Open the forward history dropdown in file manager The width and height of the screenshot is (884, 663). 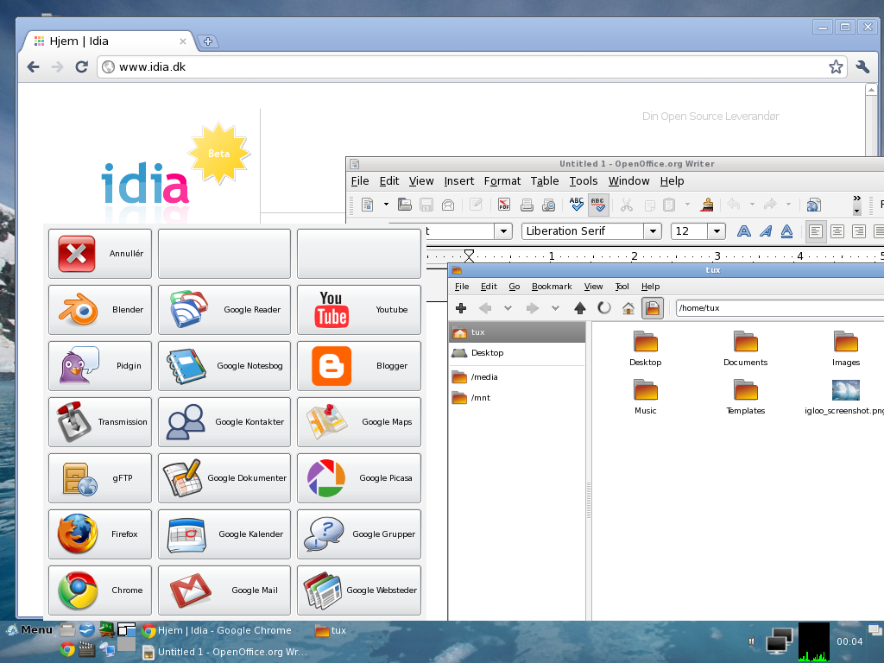(x=555, y=308)
